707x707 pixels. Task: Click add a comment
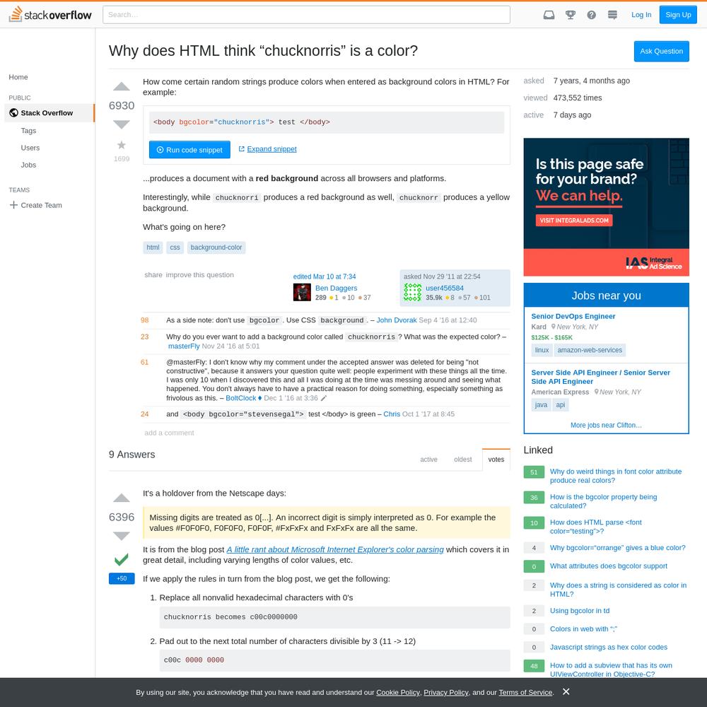pyautogui.click(x=169, y=433)
